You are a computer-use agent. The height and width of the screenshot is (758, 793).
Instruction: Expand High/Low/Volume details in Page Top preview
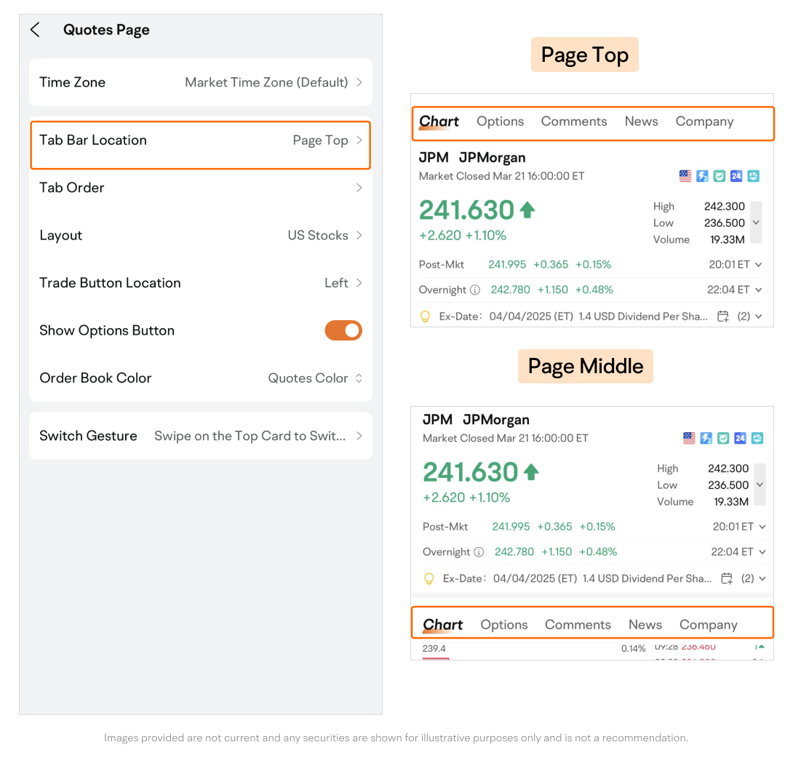(756, 223)
